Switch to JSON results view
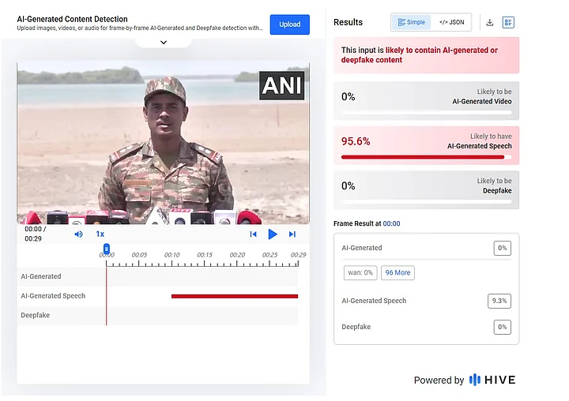 coord(451,23)
